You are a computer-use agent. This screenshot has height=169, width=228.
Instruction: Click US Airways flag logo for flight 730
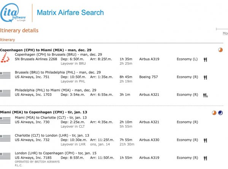[5, 120]
